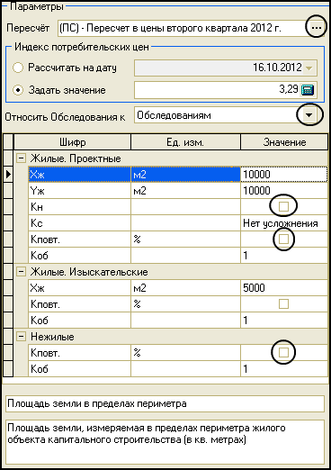This screenshot has height=470, width=331.
Task: Collapse the Жилые. Изыскательские group
Action: click(21, 272)
